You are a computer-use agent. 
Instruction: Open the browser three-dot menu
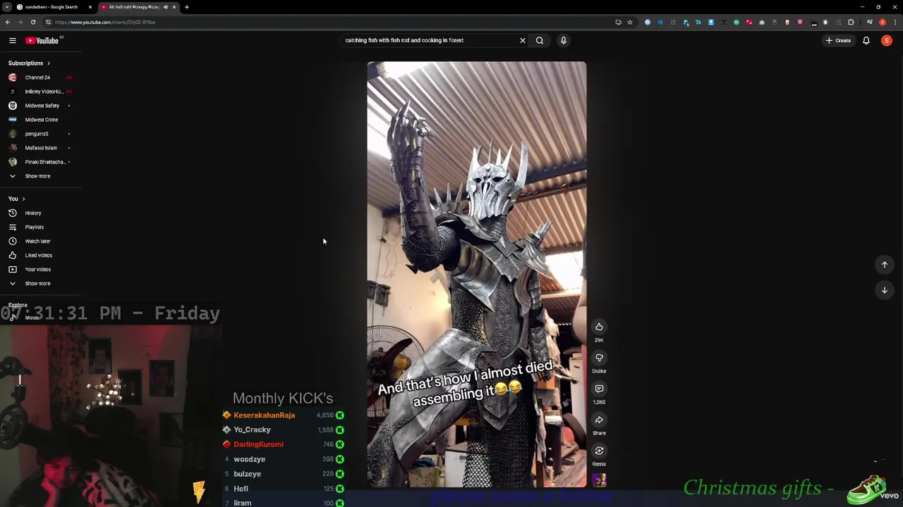tap(895, 22)
